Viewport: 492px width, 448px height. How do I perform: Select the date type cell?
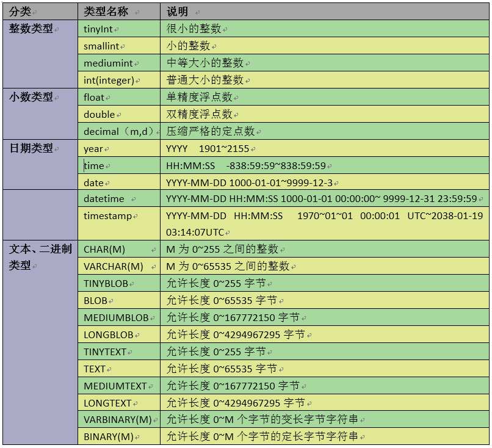[x=119, y=182]
